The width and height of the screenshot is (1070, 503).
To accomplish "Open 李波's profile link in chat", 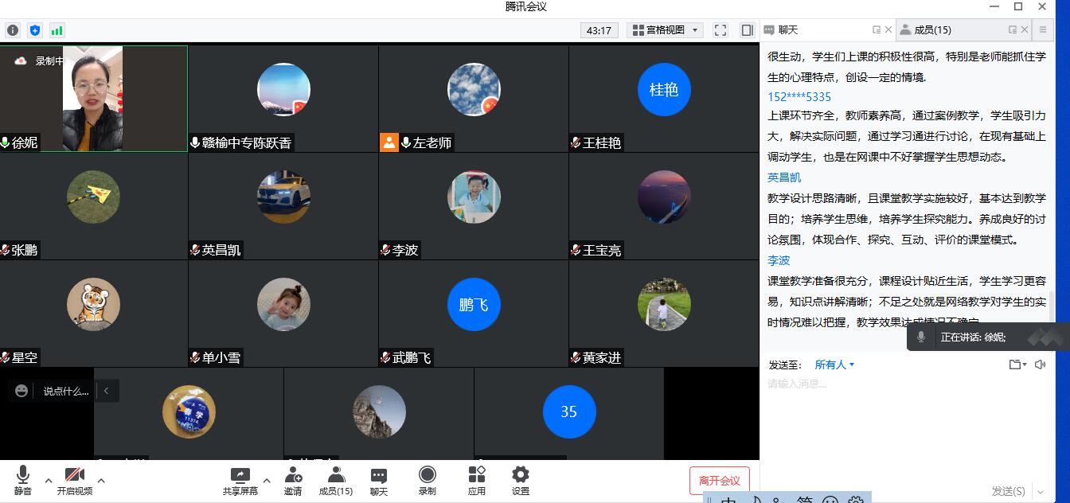I will [x=779, y=260].
